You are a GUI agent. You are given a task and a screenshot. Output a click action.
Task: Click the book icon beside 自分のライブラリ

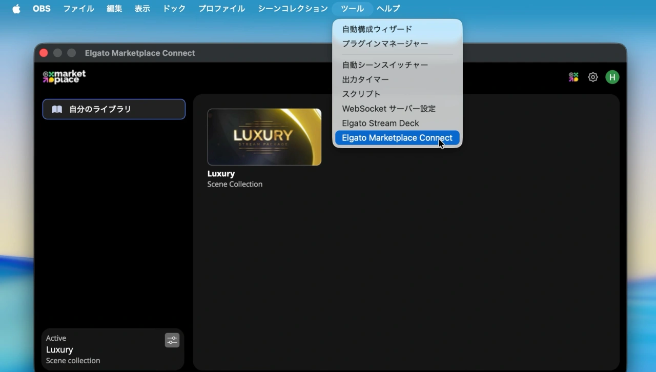pyautogui.click(x=58, y=109)
